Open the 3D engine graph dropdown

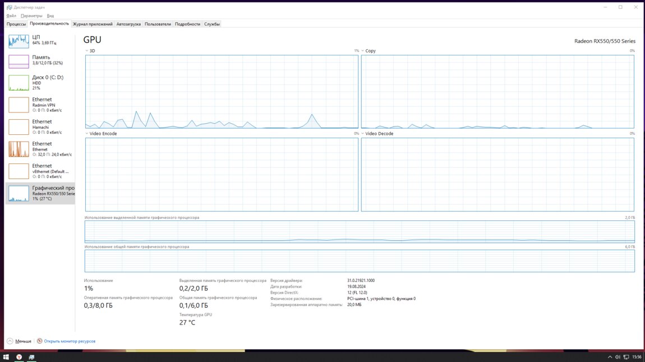[87, 51]
